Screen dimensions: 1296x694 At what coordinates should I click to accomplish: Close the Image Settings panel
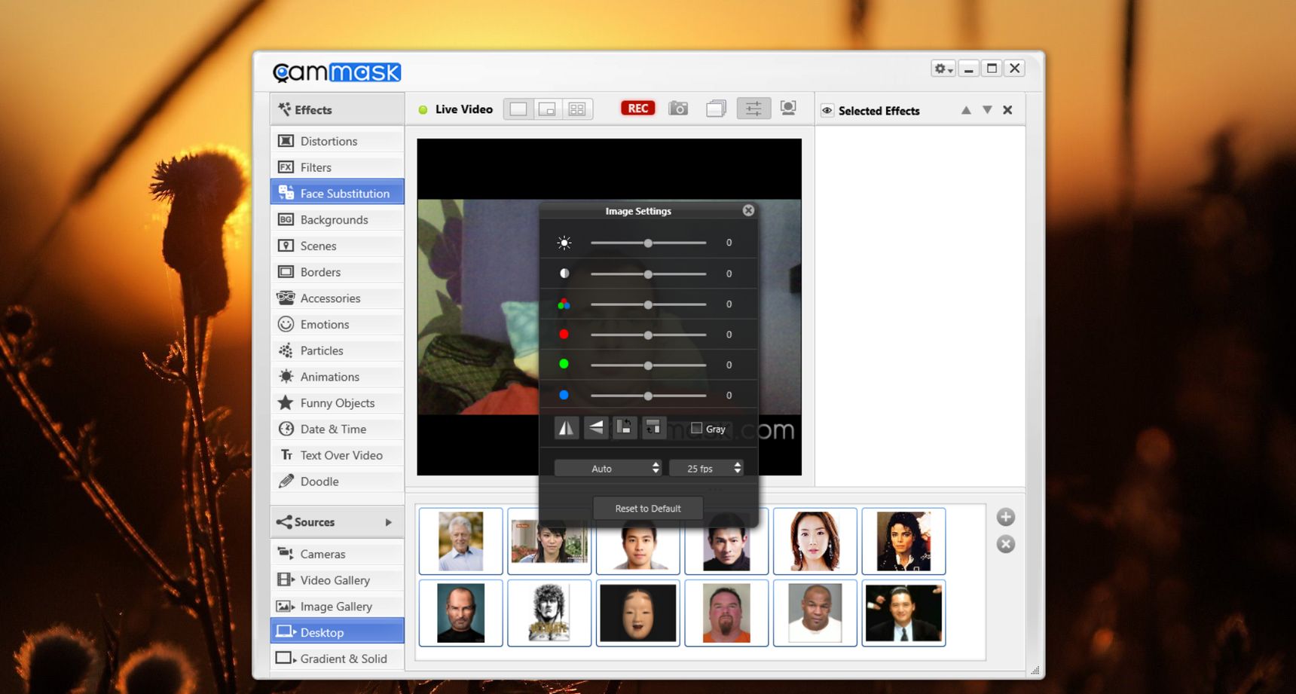pyautogui.click(x=748, y=210)
